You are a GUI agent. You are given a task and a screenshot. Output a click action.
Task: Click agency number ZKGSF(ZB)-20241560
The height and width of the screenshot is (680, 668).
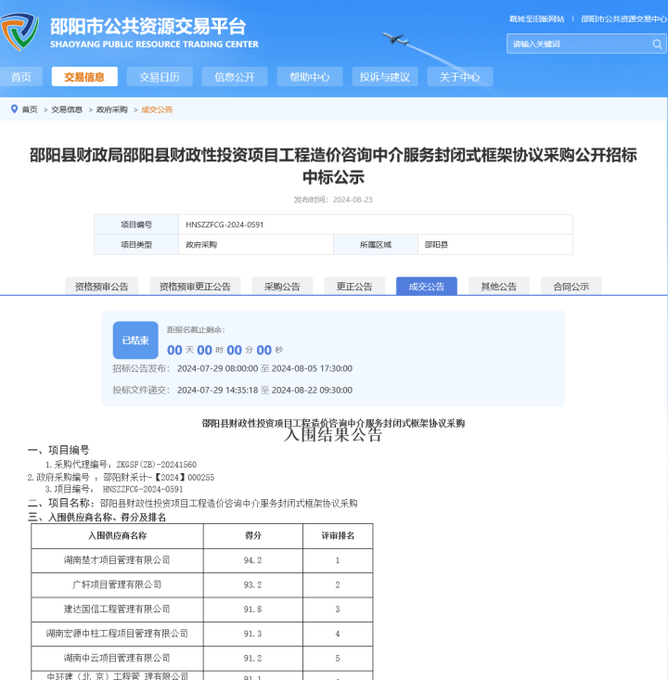(157, 465)
